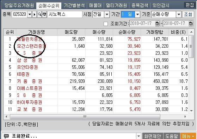This screenshot has width=197, height=139.
Task: Expand the status message dropdown arrow
Action: tap(139, 136)
